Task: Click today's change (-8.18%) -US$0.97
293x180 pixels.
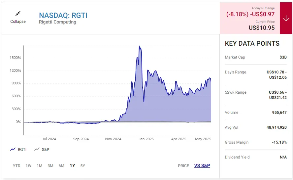Action: pos(250,14)
